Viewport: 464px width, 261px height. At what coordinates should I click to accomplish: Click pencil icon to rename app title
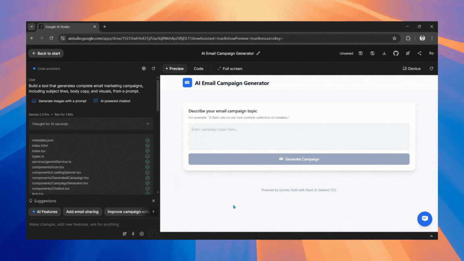click(259, 53)
